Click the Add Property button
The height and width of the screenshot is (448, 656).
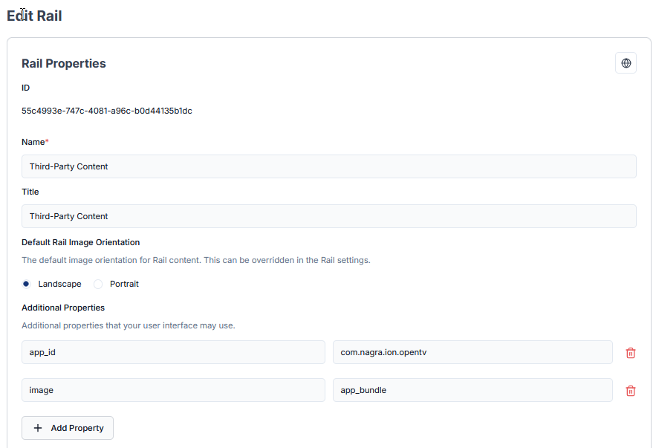(x=68, y=428)
